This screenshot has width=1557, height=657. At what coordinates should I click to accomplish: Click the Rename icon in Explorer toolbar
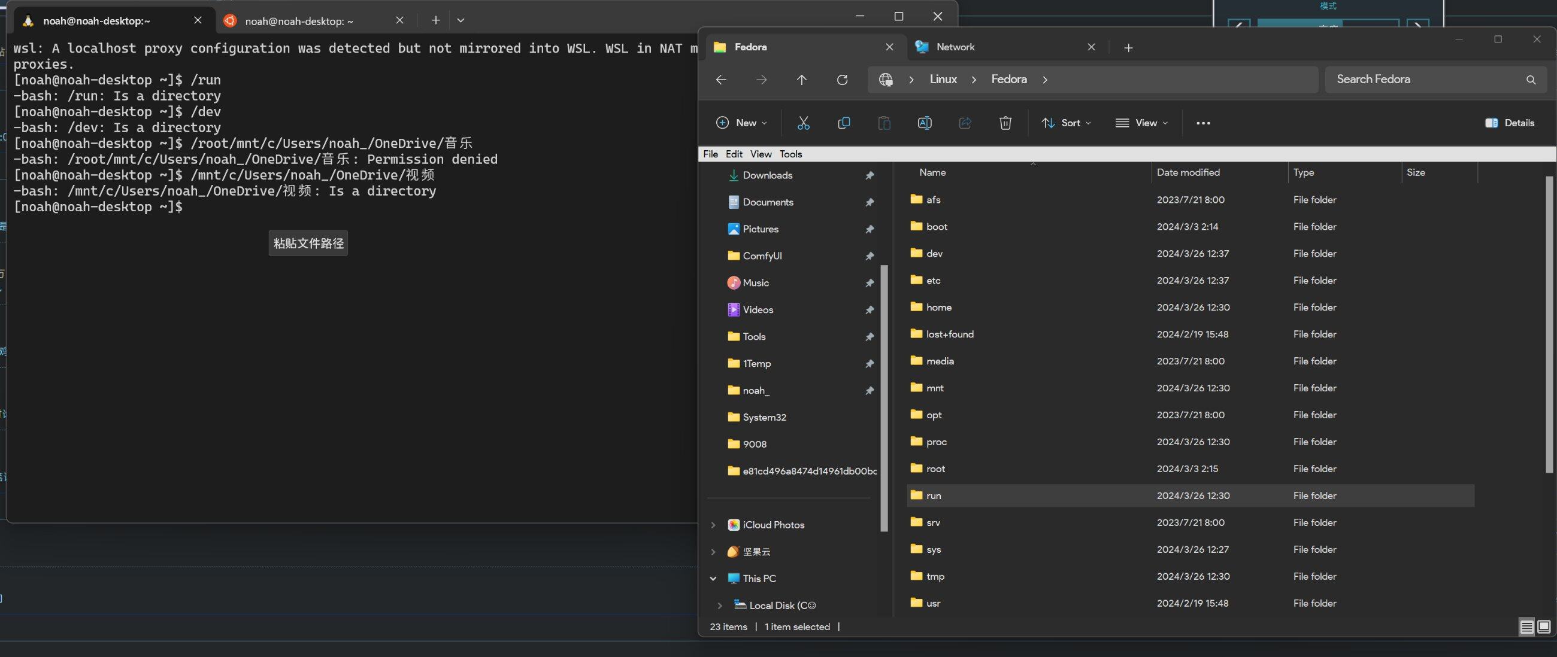(x=924, y=123)
